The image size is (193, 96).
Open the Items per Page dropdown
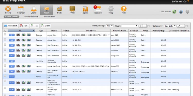(110, 26)
